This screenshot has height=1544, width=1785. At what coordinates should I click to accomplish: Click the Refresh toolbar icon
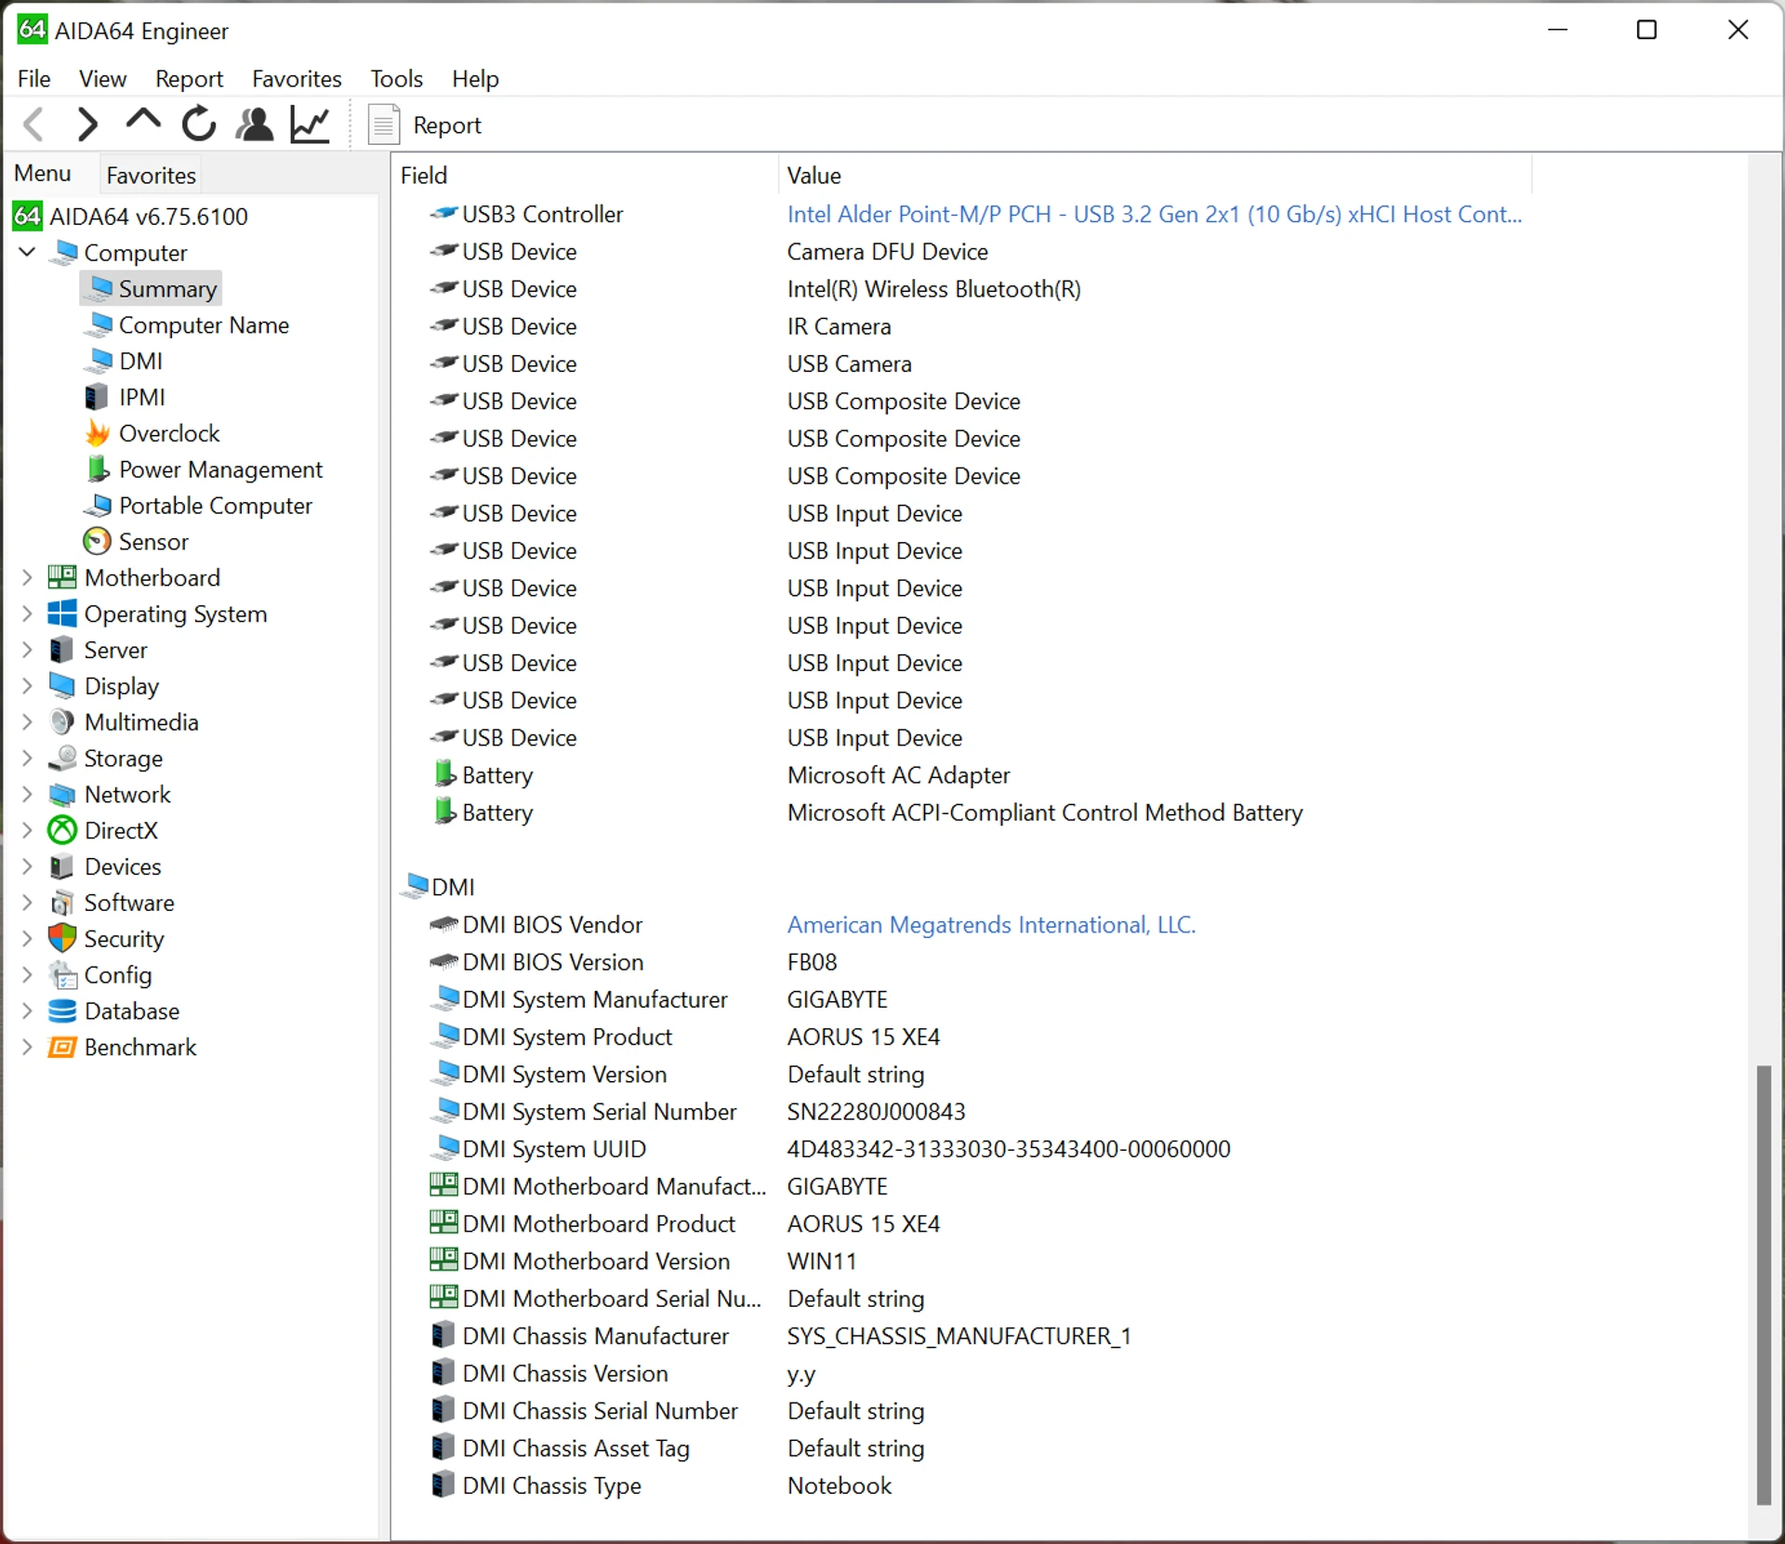pyautogui.click(x=199, y=125)
